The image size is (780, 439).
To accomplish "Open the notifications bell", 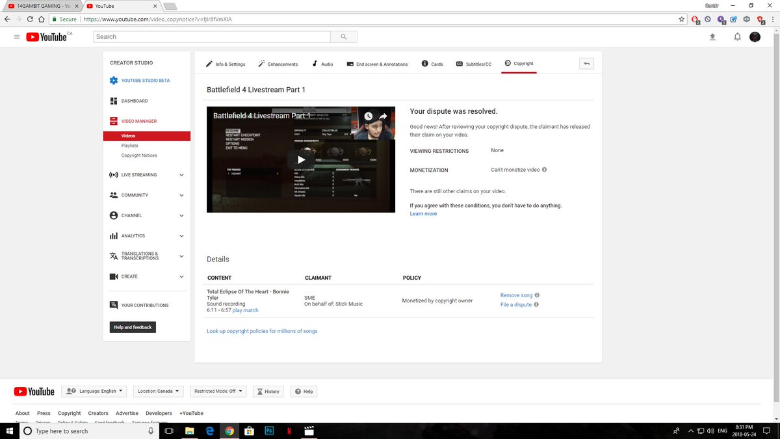I will (x=737, y=37).
